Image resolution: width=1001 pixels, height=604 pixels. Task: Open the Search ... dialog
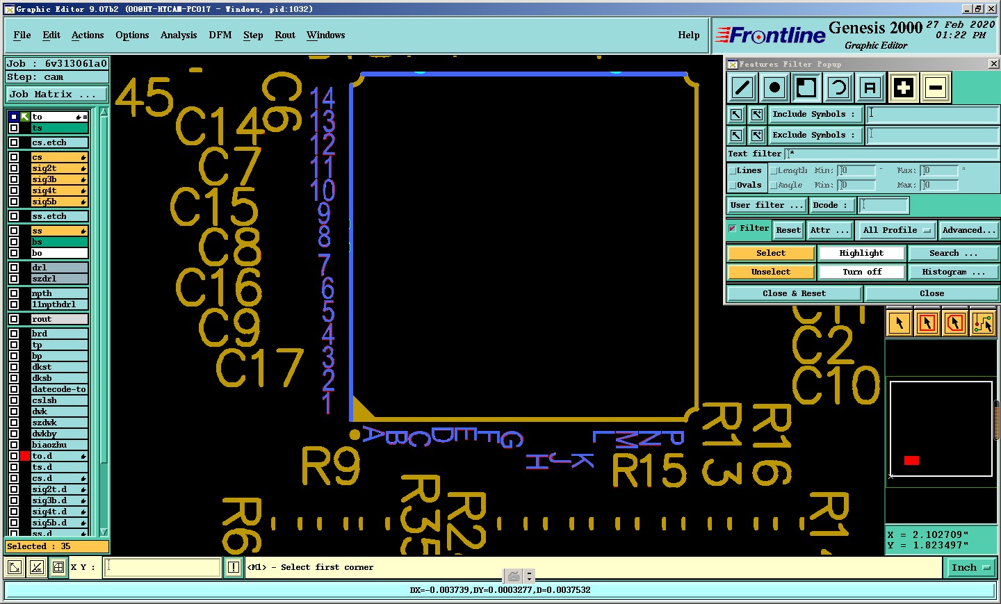953,253
